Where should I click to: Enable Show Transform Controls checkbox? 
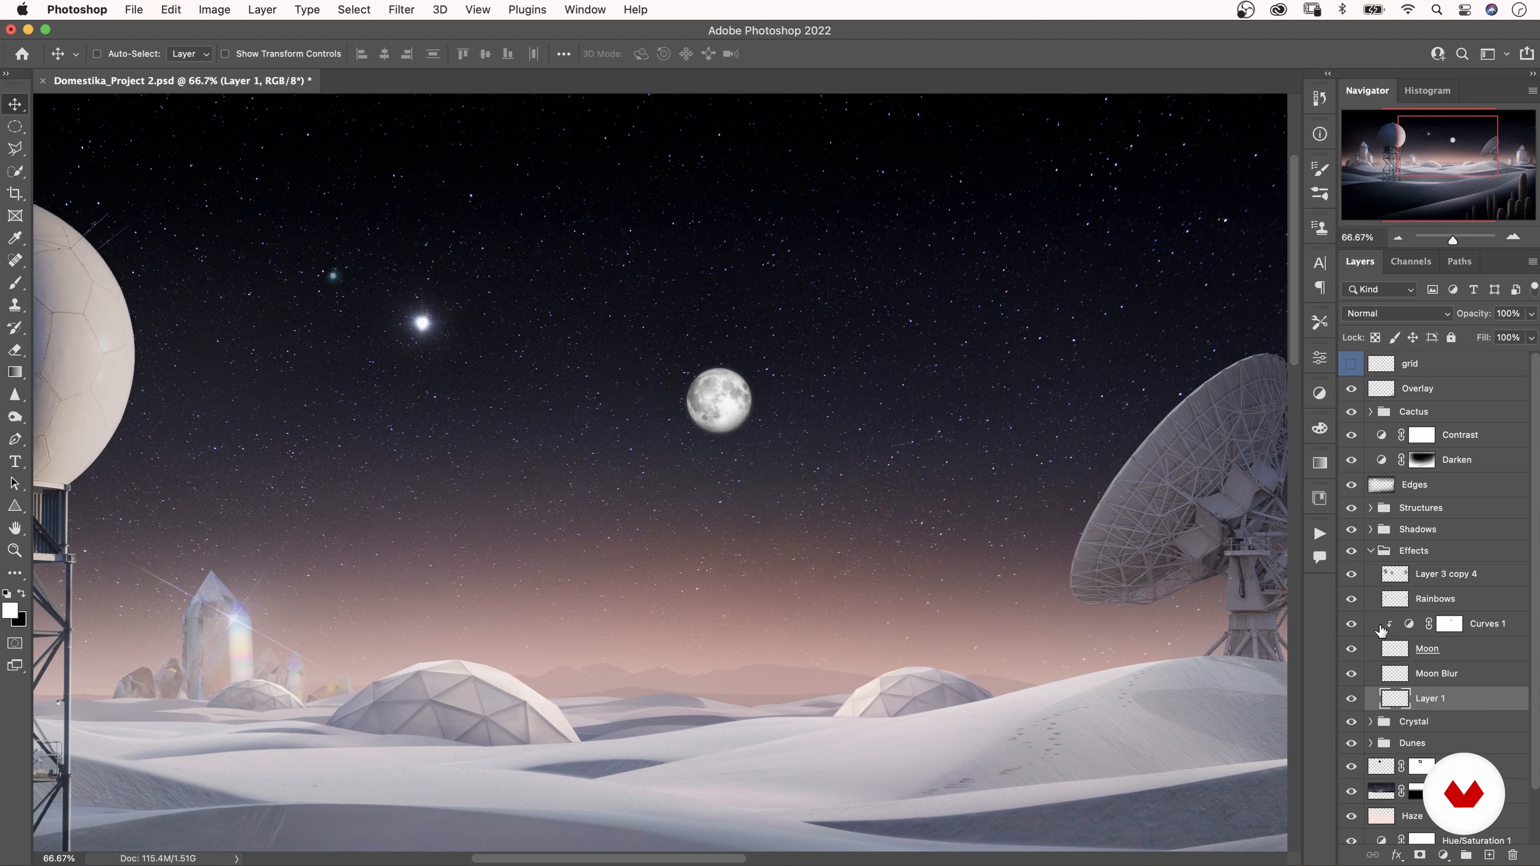point(225,54)
